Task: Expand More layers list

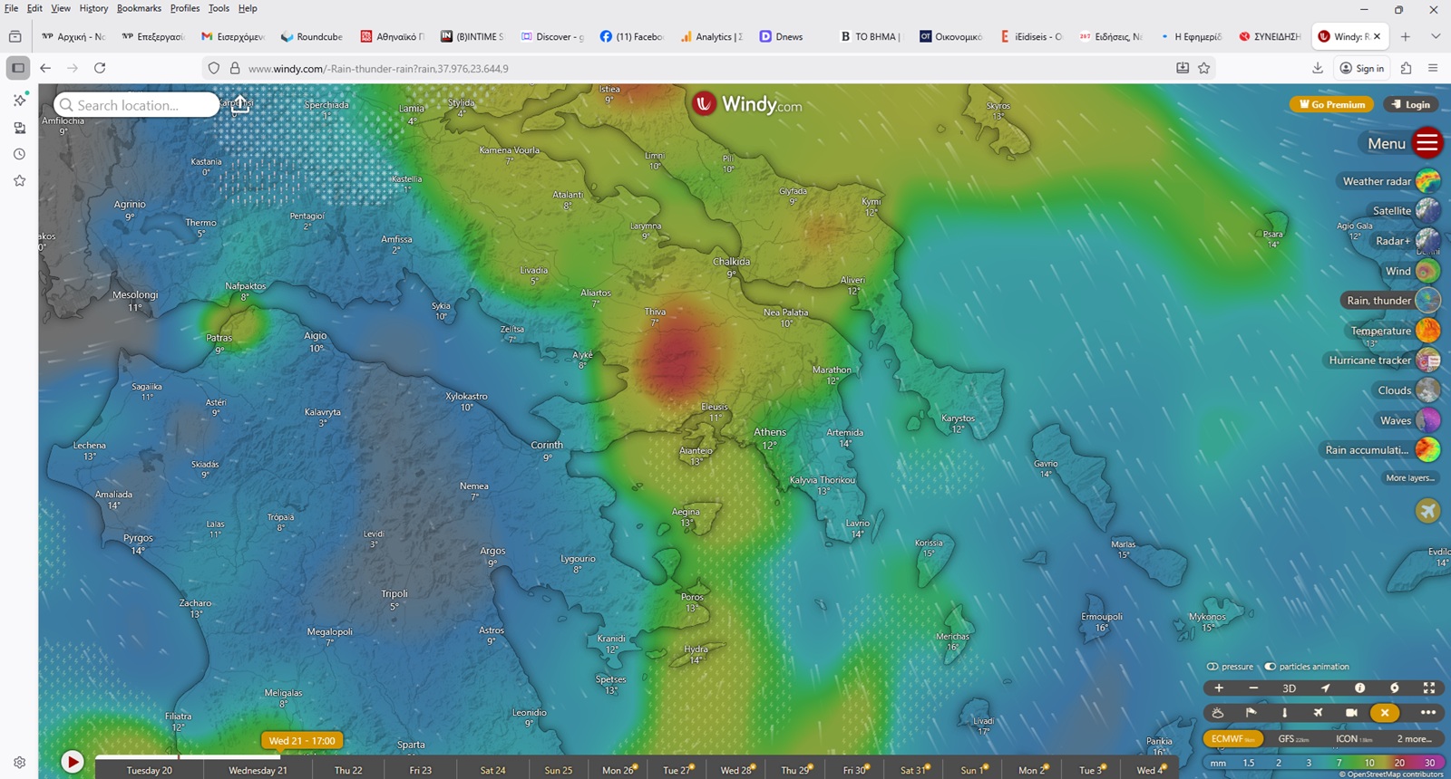Action: click(x=1409, y=478)
